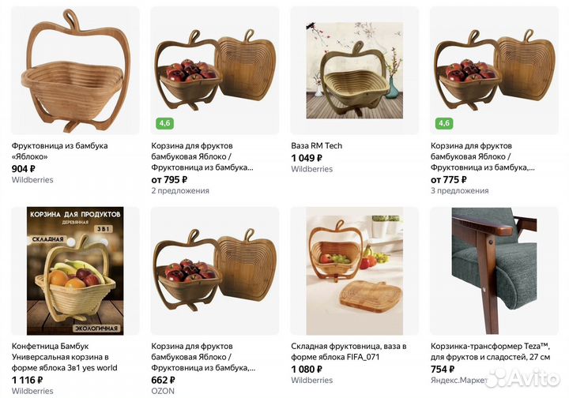
Task: Open the basket image of the 662 ₽ listing
Action: coord(215,271)
